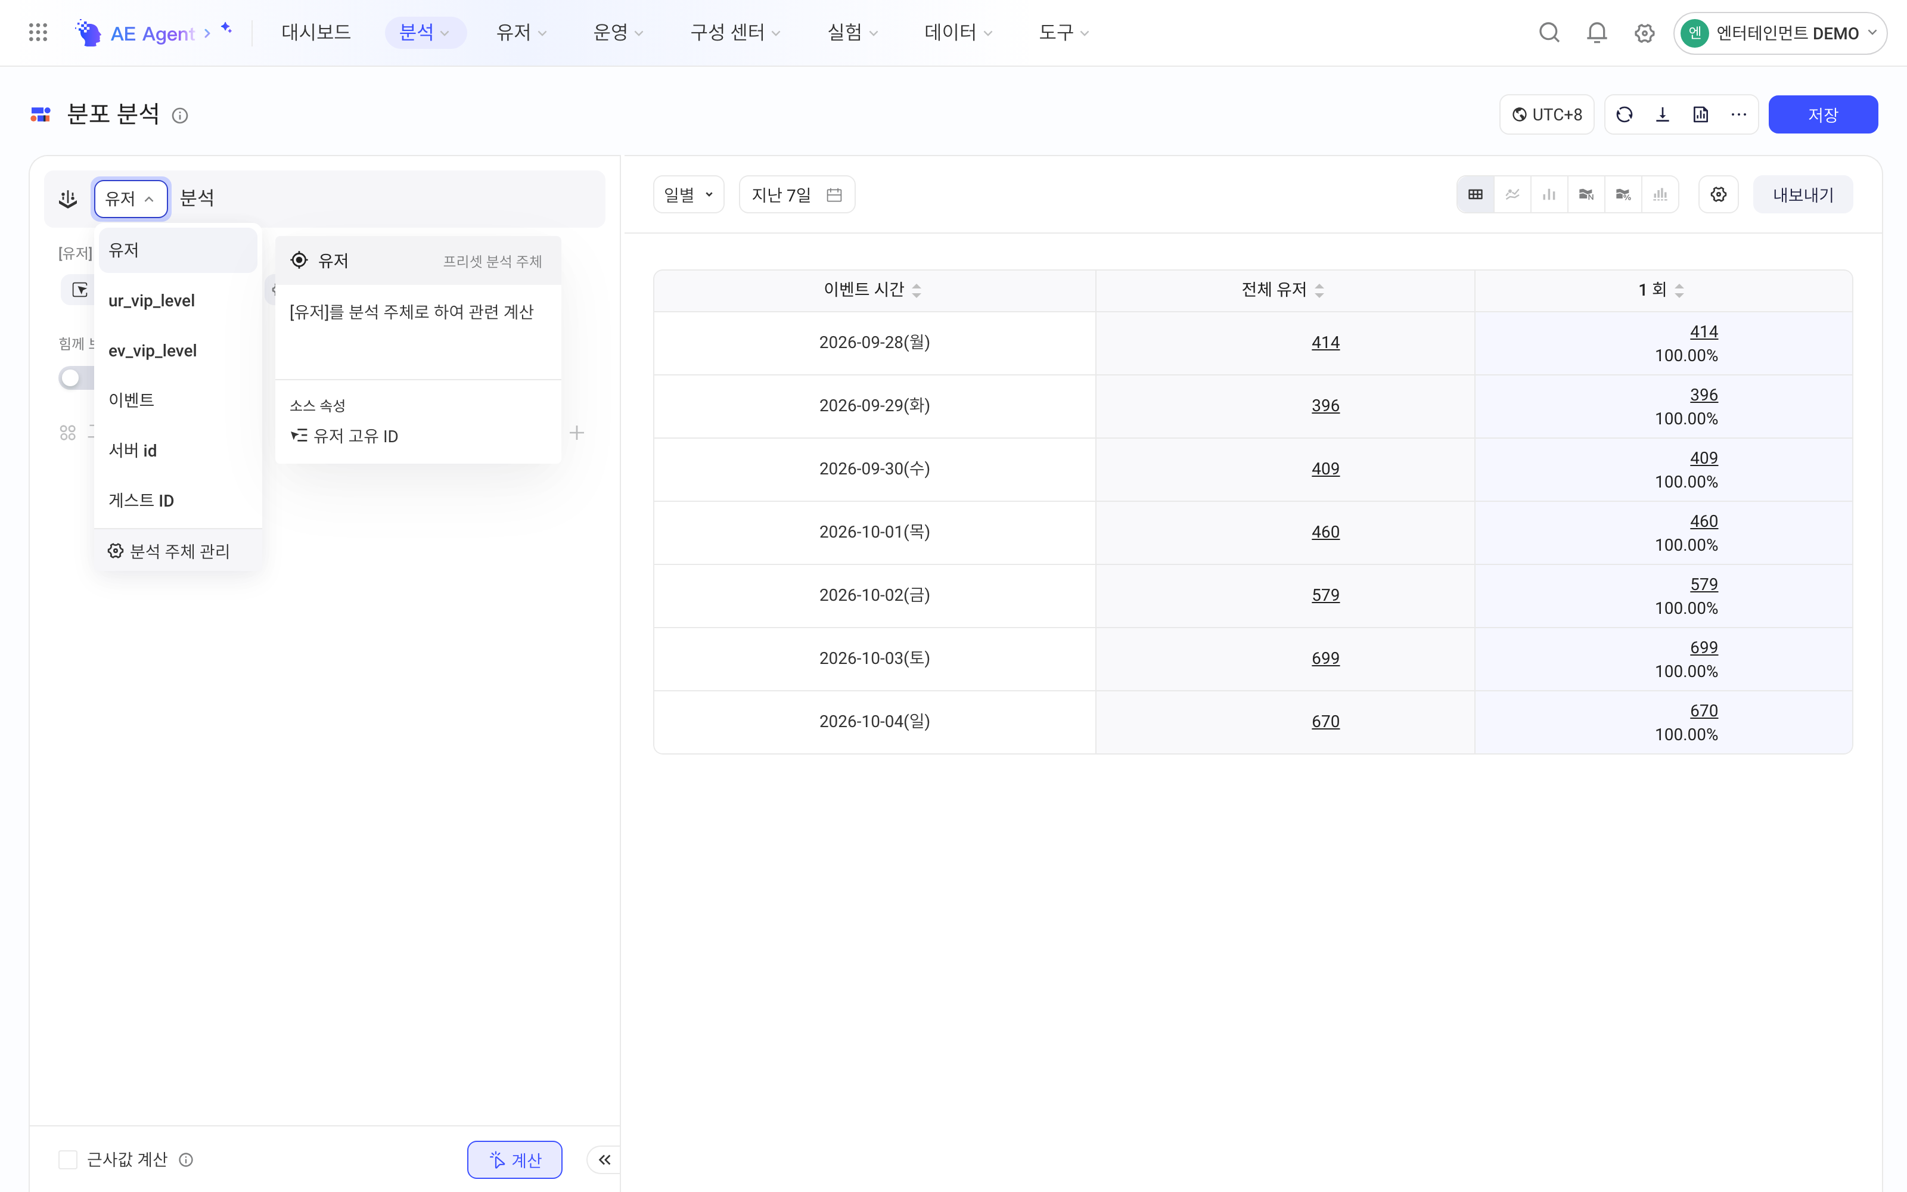Viewport: 1907px width, 1192px height.
Task: Toggle the switch in the left panel
Action: (76, 378)
